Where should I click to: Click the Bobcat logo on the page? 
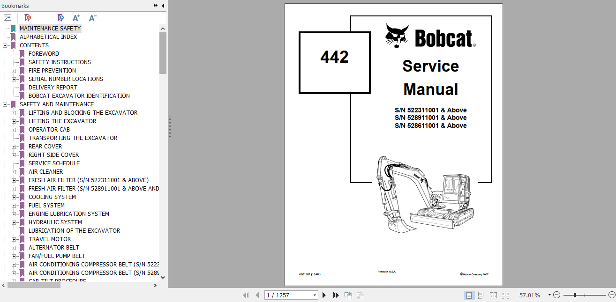coord(430,37)
